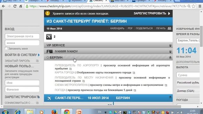Click the external link icon after КАРТА ГОРОДА text
The height and width of the screenshot is (114, 203).
pyautogui.click(x=134, y=73)
